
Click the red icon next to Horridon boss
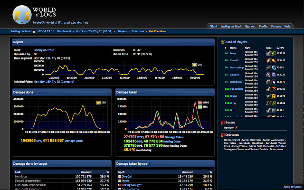236,128
